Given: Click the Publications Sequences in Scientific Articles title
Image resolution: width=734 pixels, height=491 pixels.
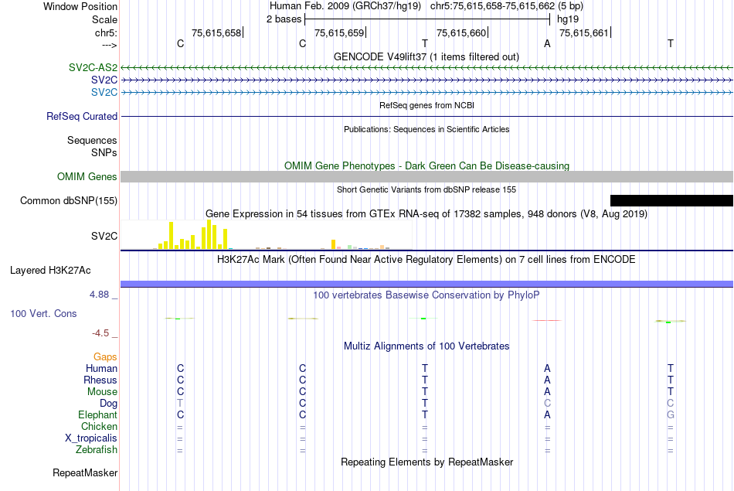Looking at the screenshot, I should tap(426, 129).
